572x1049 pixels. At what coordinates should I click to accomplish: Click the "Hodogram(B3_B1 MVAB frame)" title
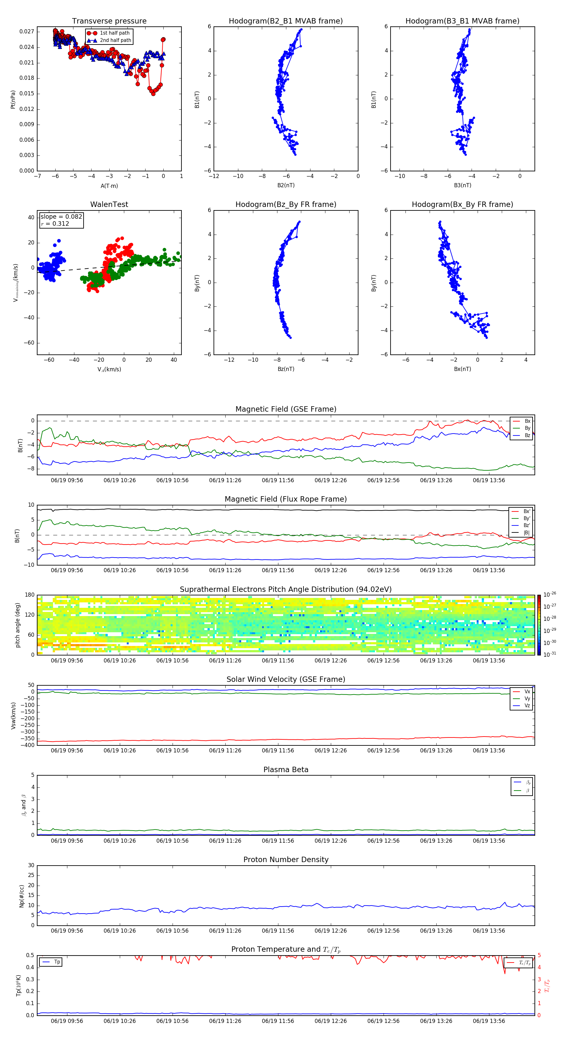[x=462, y=21]
